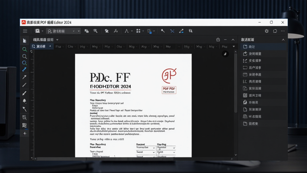307x173 pixels.
Task: Collapse the right side panel with its chevron
Action: [x=283, y=40]
